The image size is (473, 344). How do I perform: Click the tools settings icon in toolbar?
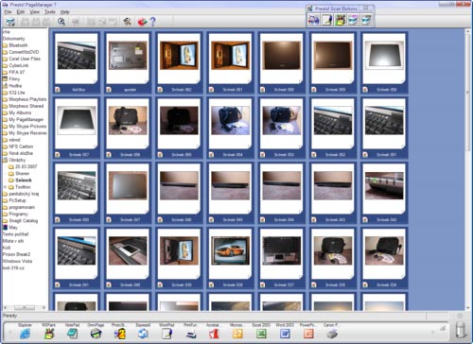click(x=128, y=22)
